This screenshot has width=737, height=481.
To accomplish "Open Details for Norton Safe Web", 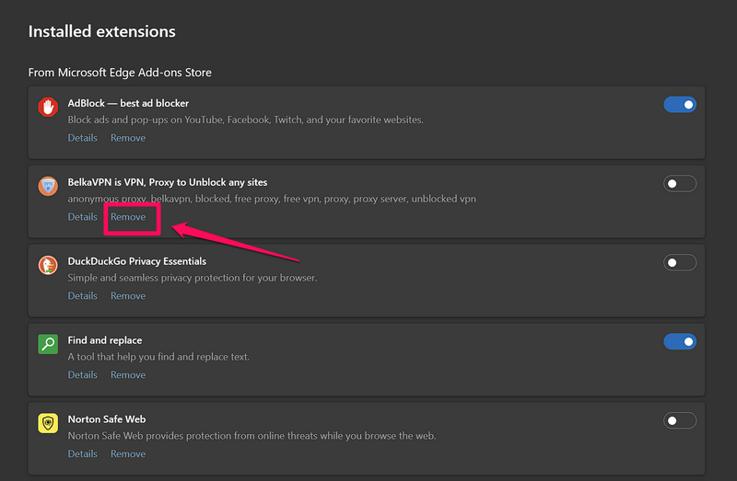I will click(x=82, y=454).
